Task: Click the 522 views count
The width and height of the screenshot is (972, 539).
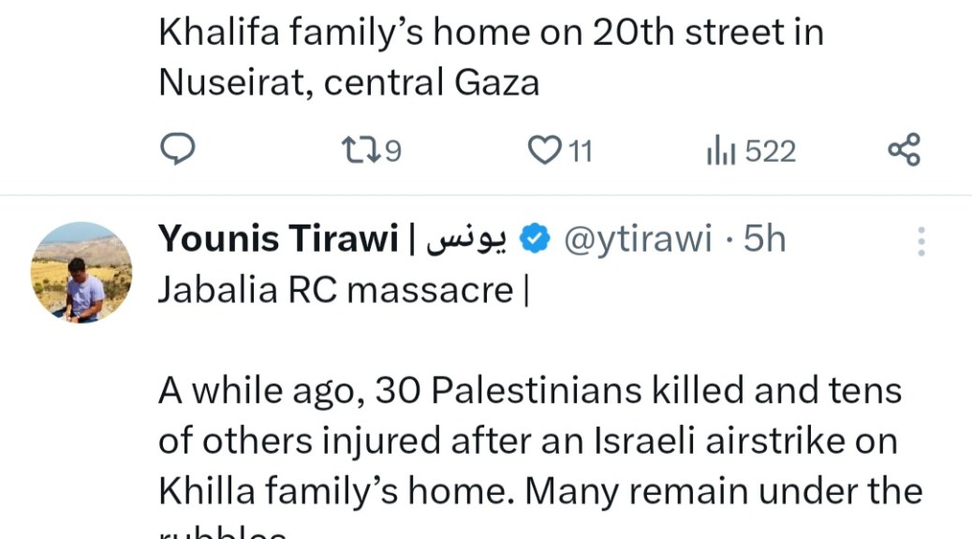Action: pos(770,151)
